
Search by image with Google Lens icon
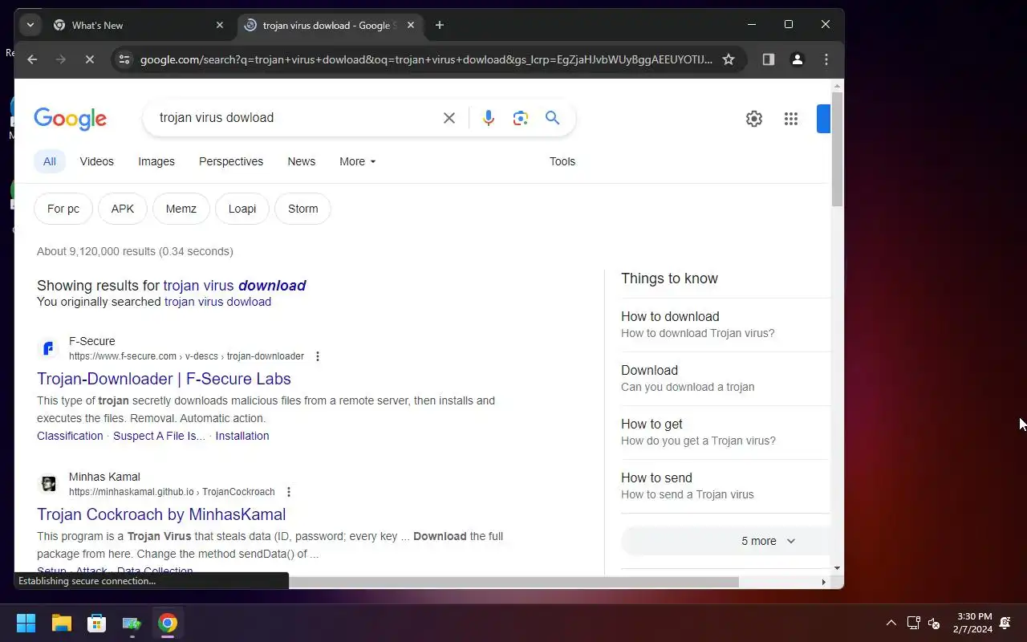click(521, 118)
